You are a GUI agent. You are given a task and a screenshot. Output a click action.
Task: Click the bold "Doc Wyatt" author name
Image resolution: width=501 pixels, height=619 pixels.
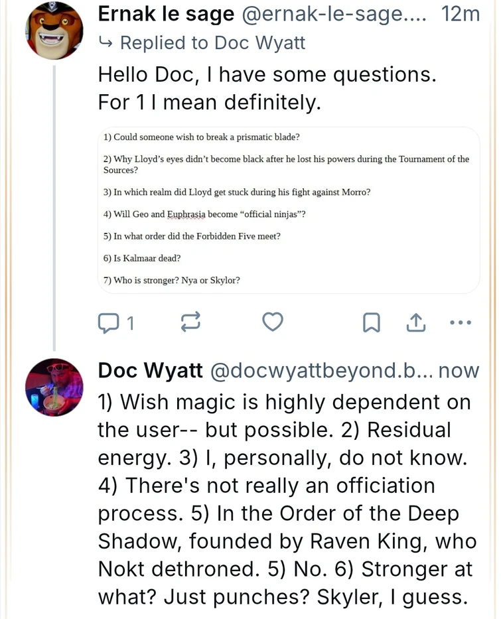pyautogui.click(x=151, y=370)
